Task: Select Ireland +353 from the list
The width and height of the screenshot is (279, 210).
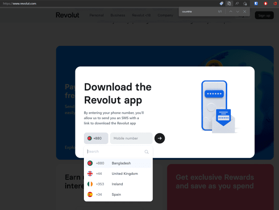Action: pos(118,184)
